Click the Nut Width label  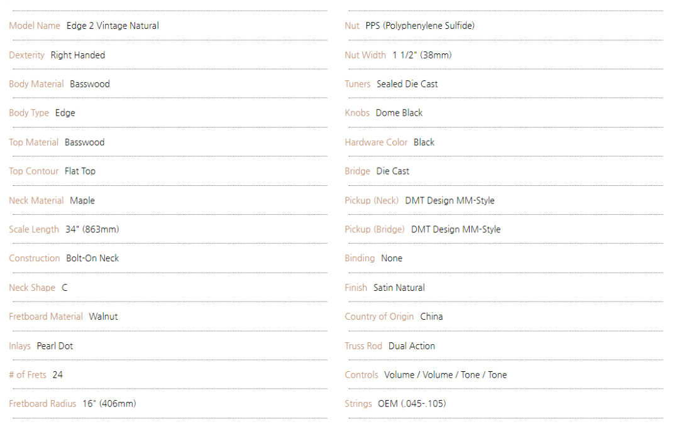pyautogui.click(x=365, y=55)
